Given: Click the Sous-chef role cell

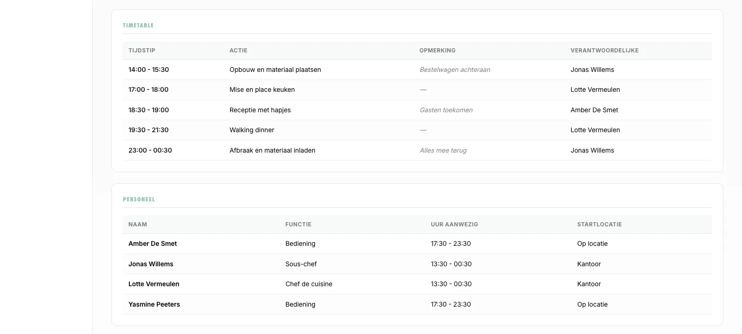Looking at the screenshot, I should [x=301, y=264].
